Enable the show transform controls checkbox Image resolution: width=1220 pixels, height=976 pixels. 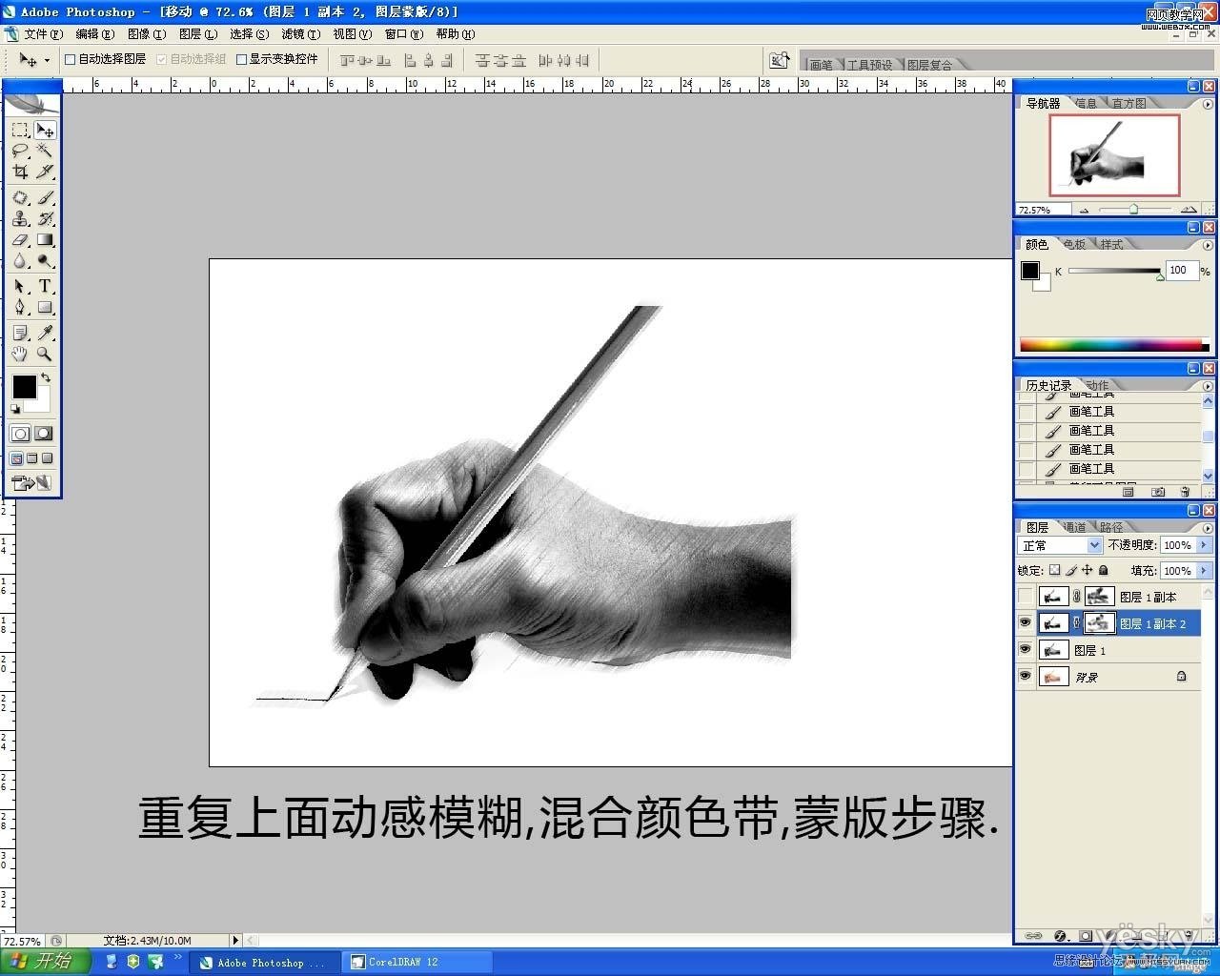(x=241, y=59)
